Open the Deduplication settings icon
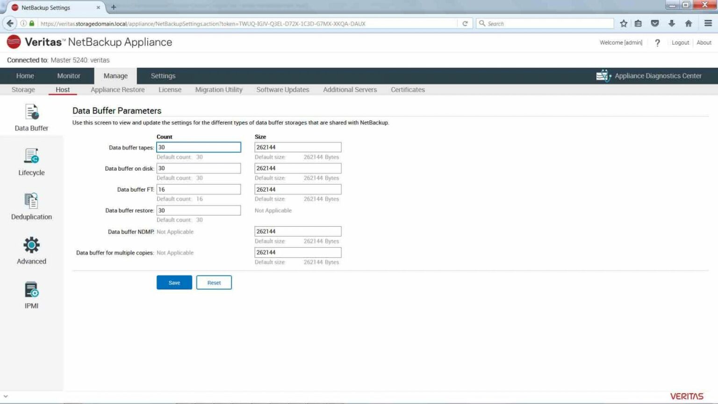Viewport: 718px width, 404px height. (x=31, y=201)
